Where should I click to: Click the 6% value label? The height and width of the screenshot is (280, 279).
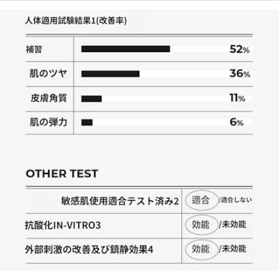click(x=237, y=122)
